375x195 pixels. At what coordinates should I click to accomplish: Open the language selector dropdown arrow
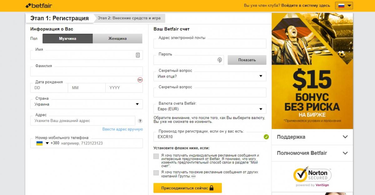(349, 5)
